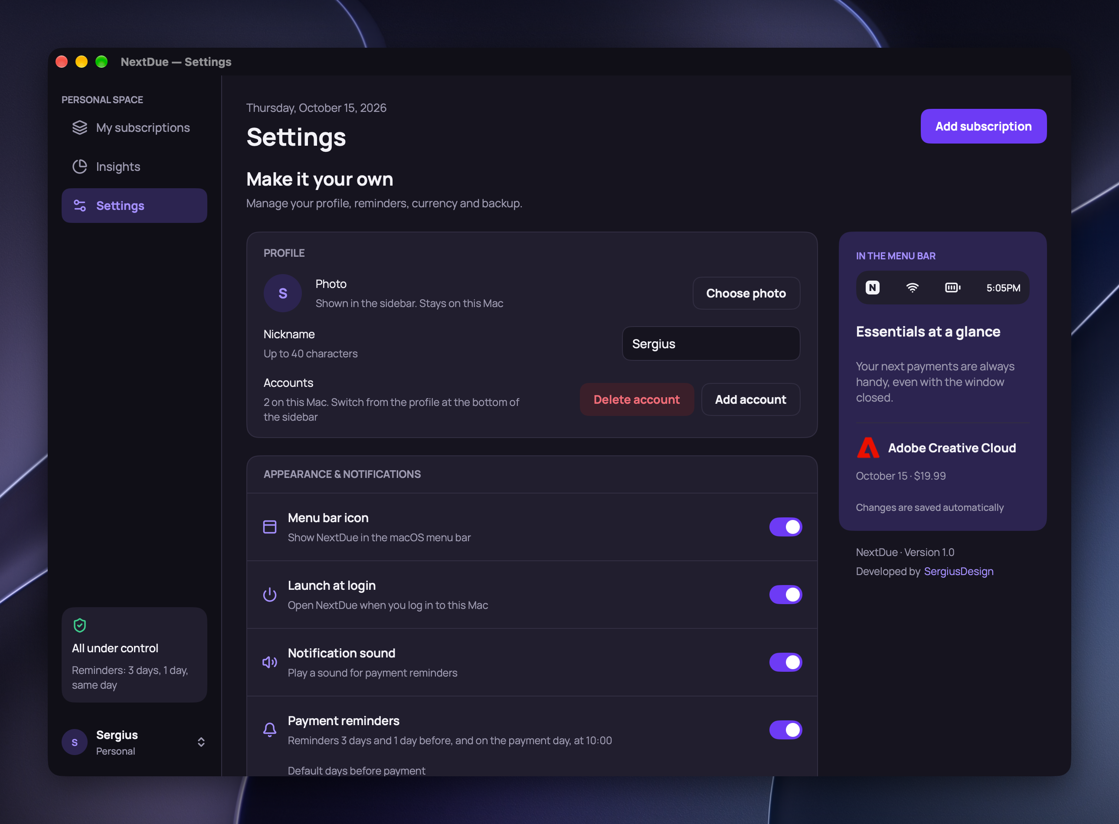Screen dimensions: 1119x824
Task: Click the S profile avatar in Photo row
Action: click(283, 293)
